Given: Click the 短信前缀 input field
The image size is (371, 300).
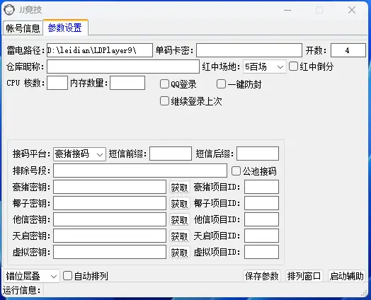Looking at the screenshot, I should click(x=171, y=154).
